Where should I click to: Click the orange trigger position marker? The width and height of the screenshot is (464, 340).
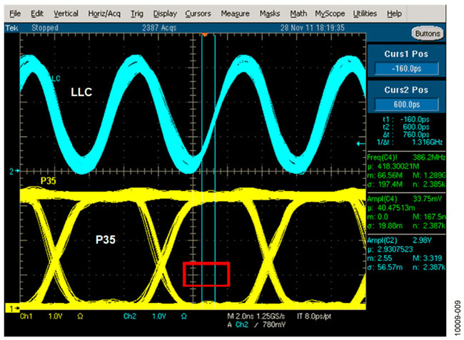[x=204, y=35]
